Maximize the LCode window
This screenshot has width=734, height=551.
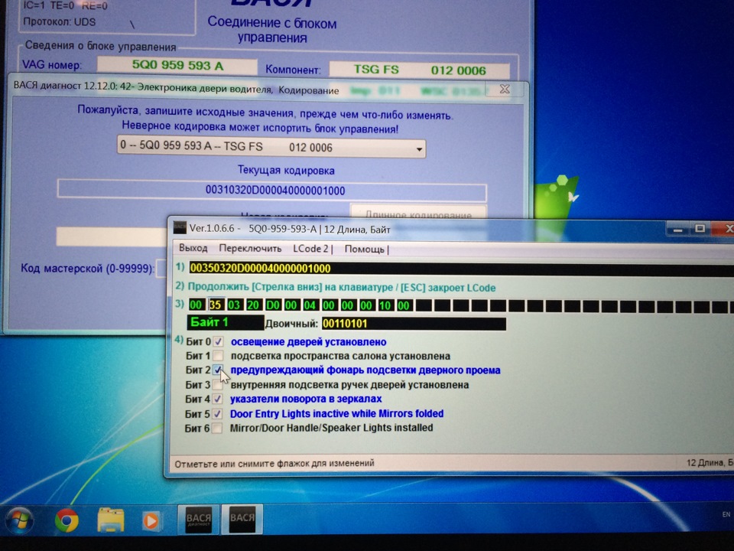point(700,229)
